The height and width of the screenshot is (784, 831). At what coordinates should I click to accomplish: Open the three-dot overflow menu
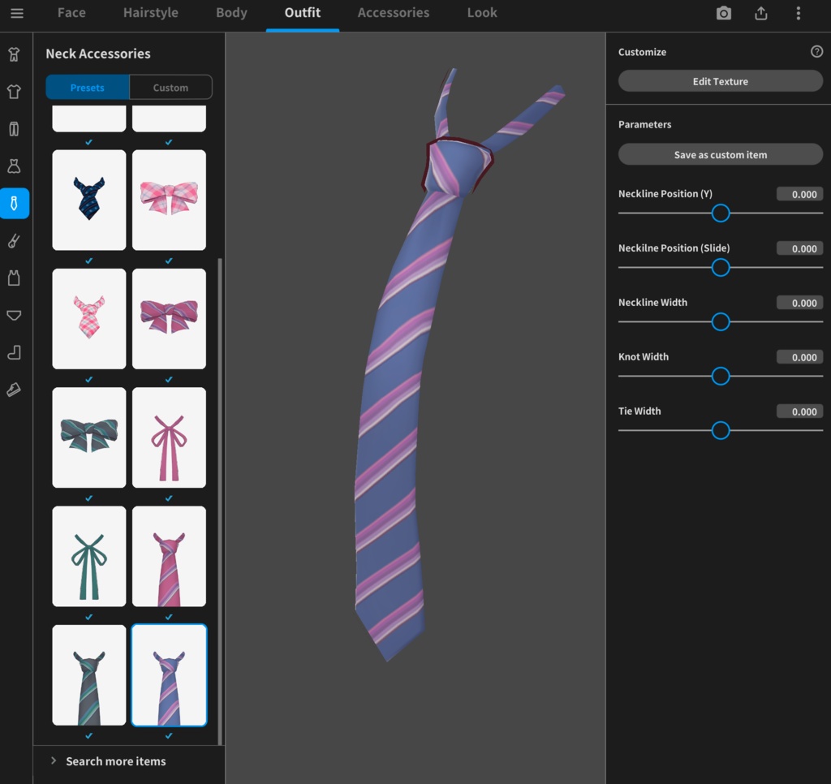click(x=799, y=13)
